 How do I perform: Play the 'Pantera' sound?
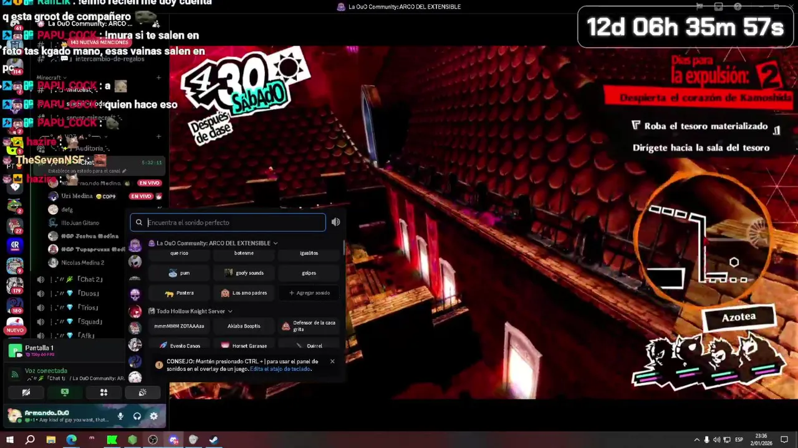[179, 292]
